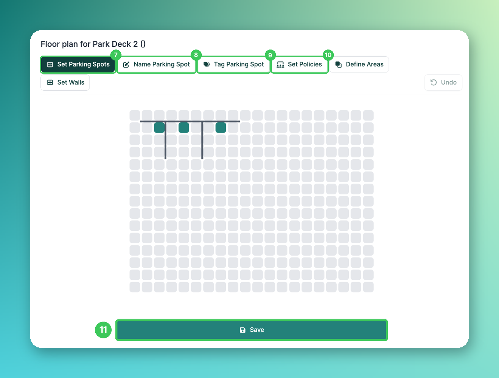Click the pencil icon on Name Parking Spot
The width and height of the screenshot is (499, 378).
click(x=126, y=65)
